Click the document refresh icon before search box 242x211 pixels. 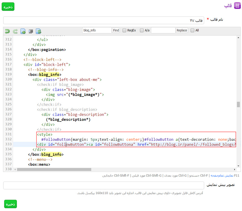pyautogui.click(x=38, y=31)
